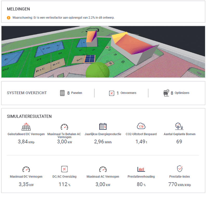The image size is (208, 199).
Task: Click the warning text about 2.2% verliesfactor
Action: tap(63, 18)
